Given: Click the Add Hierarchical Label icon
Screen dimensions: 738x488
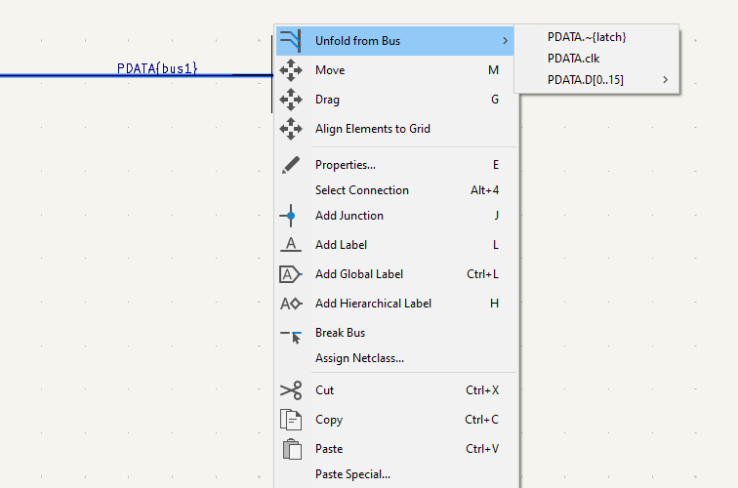Looking at the screenshot, I should [291, 304].
